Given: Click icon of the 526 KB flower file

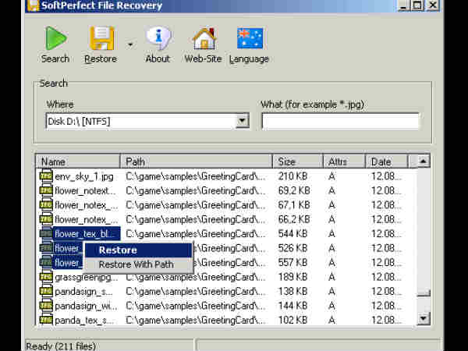Looking at the screenshot, I should 46,248.
